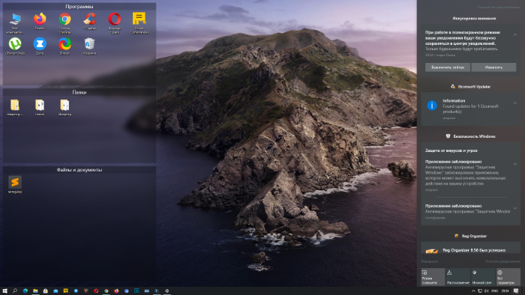Open File Explorer from the taskbar

point(35,291)
